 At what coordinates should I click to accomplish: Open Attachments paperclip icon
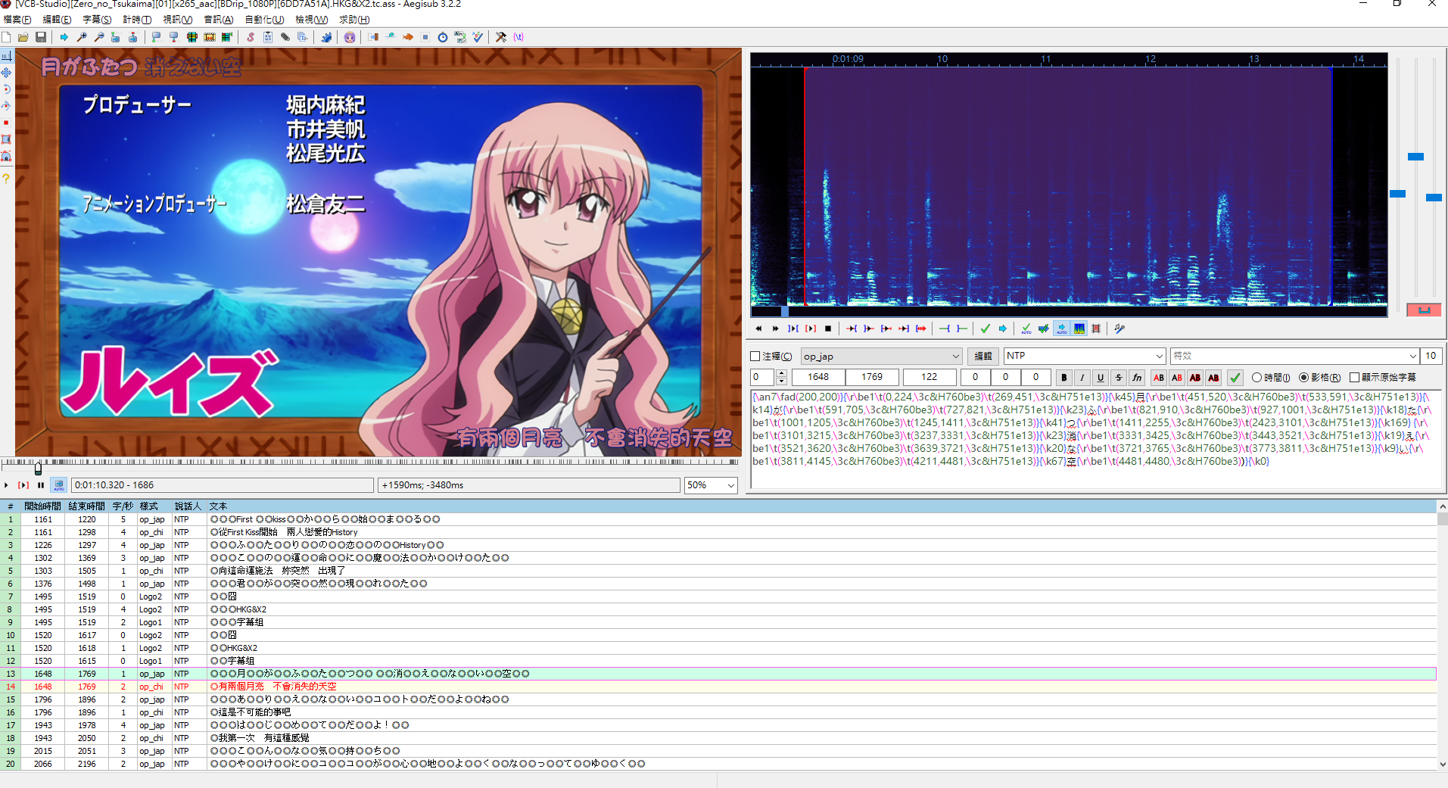coord(285,37)
